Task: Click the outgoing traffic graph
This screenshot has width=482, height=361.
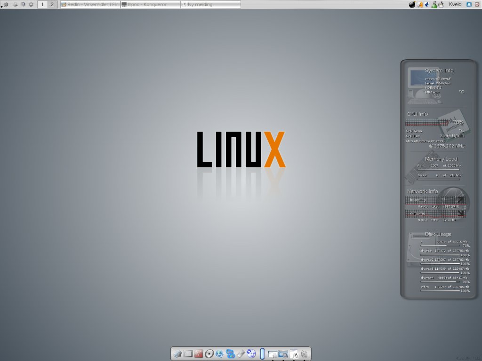Action: click(x=435, y=214)
